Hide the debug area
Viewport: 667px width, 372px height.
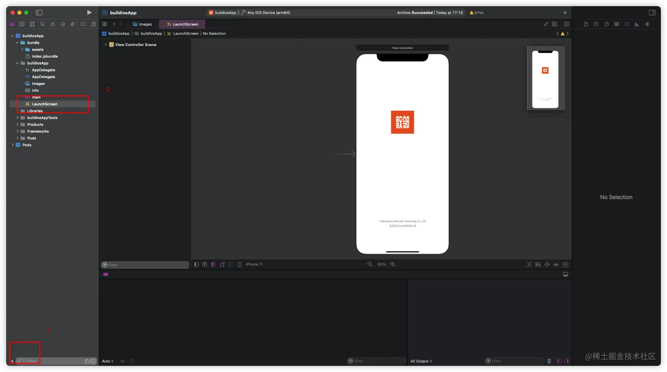(x=566, y=274)
